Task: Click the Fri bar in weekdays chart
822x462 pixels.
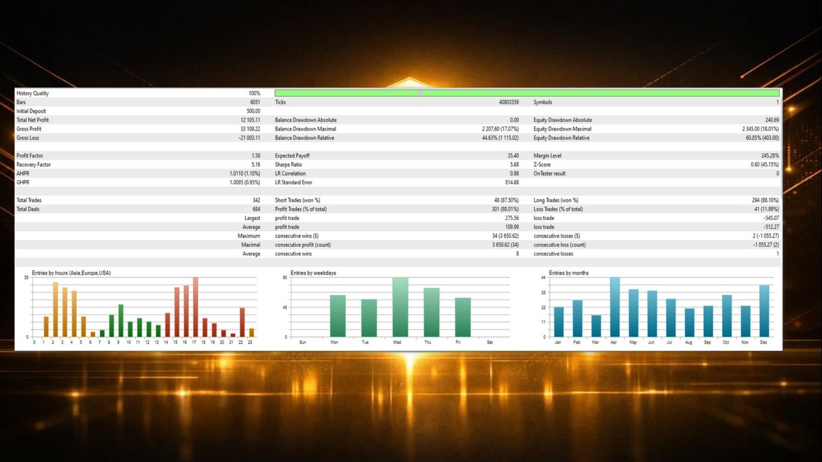Action: pyautogui.click(x=462, y=317)
